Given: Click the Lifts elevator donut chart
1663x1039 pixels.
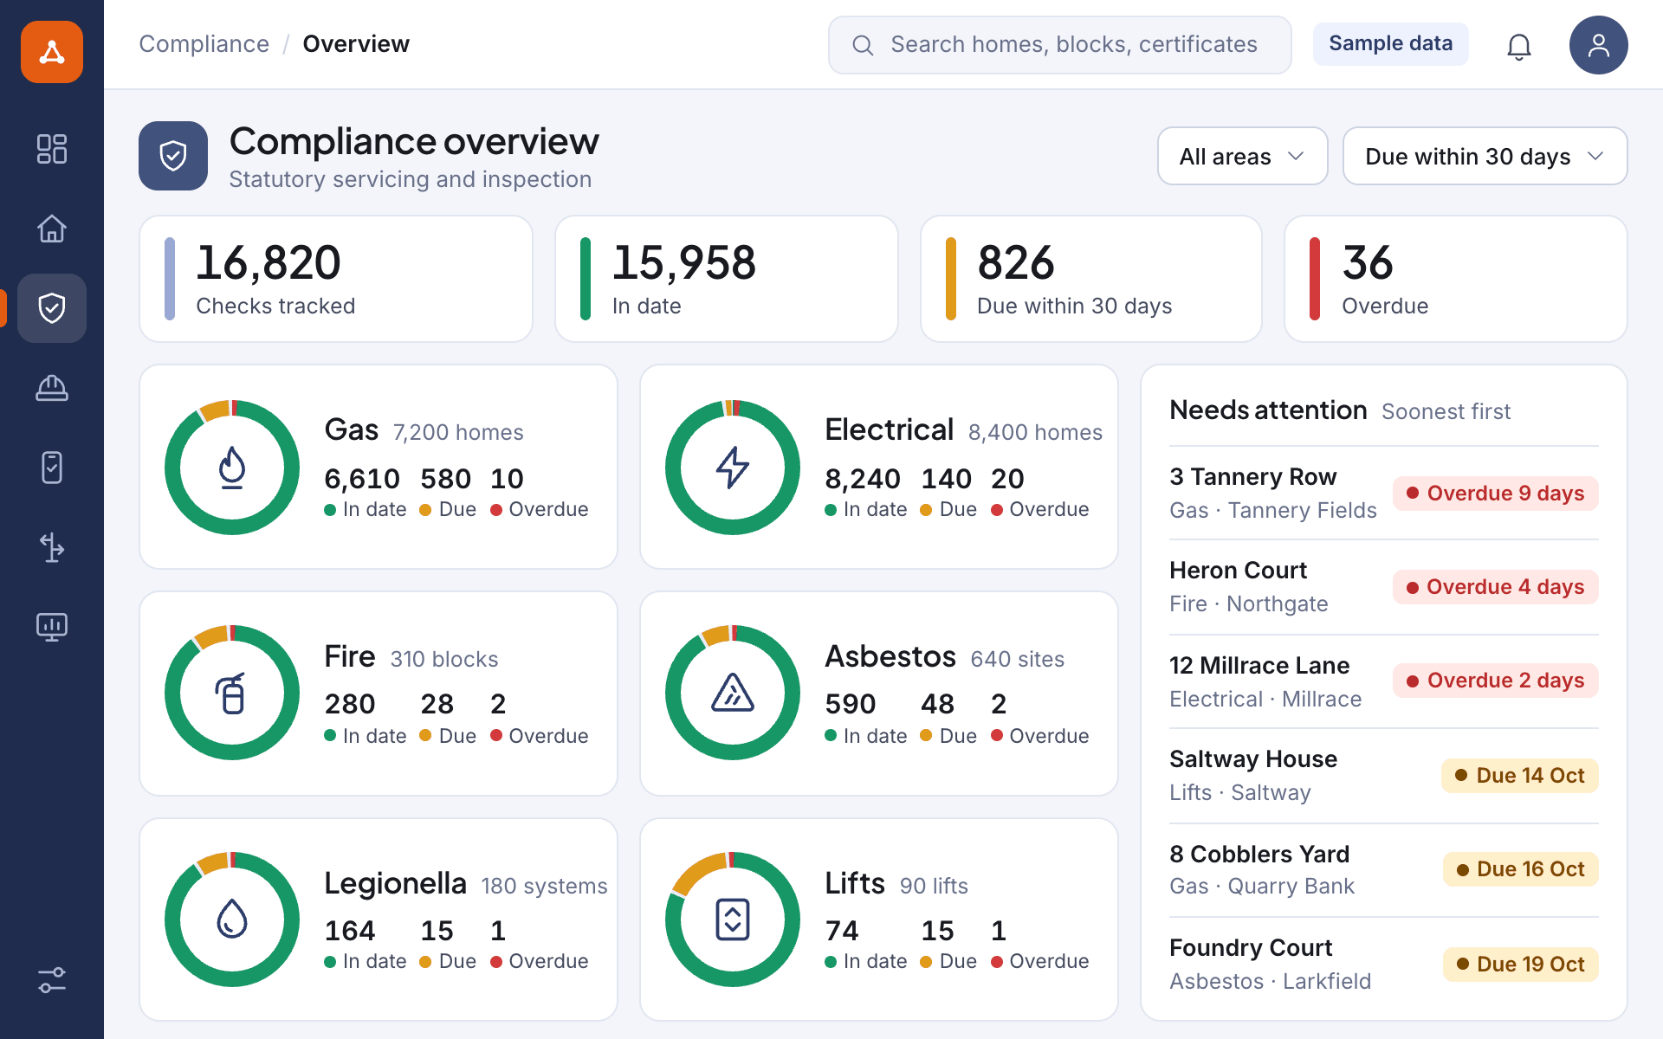Looking at the screenshot, I should pyautogui.click(x=733, y=920).
